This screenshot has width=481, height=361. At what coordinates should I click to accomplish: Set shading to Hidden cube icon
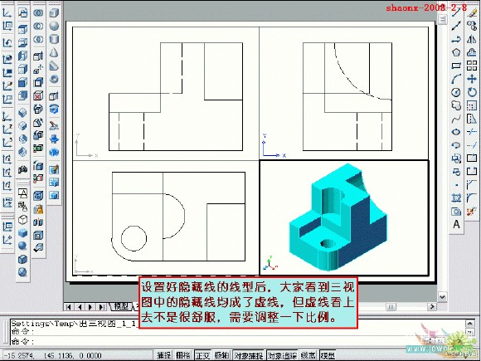click(x=22, y=219)
